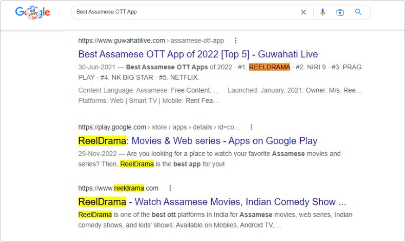This screenshot has height=242, width=405.
Task: Click 'Content Language: Assamese' snippet text
Action: pyautogui.click(x=123, y=90)
